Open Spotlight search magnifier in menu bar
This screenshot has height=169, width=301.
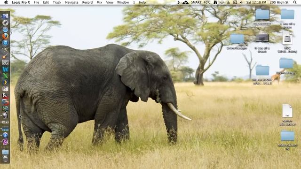[295, 2]
